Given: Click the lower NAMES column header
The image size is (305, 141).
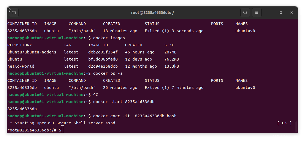Looking at the screenshot, I should pos(241,80).
